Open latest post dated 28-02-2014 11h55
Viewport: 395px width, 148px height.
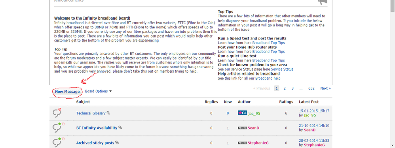click(314, 141)
